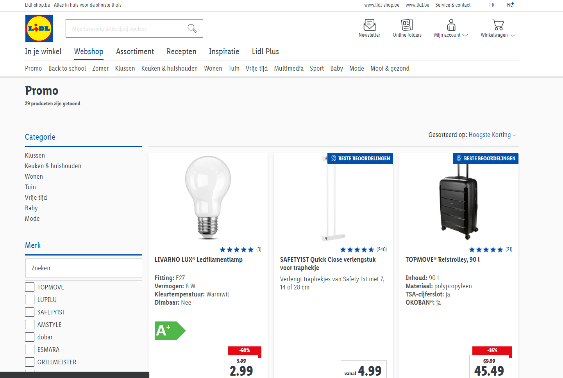
Task: Tick the AMSTYLE brand checkbox
Action: click(x=30, y=325)
